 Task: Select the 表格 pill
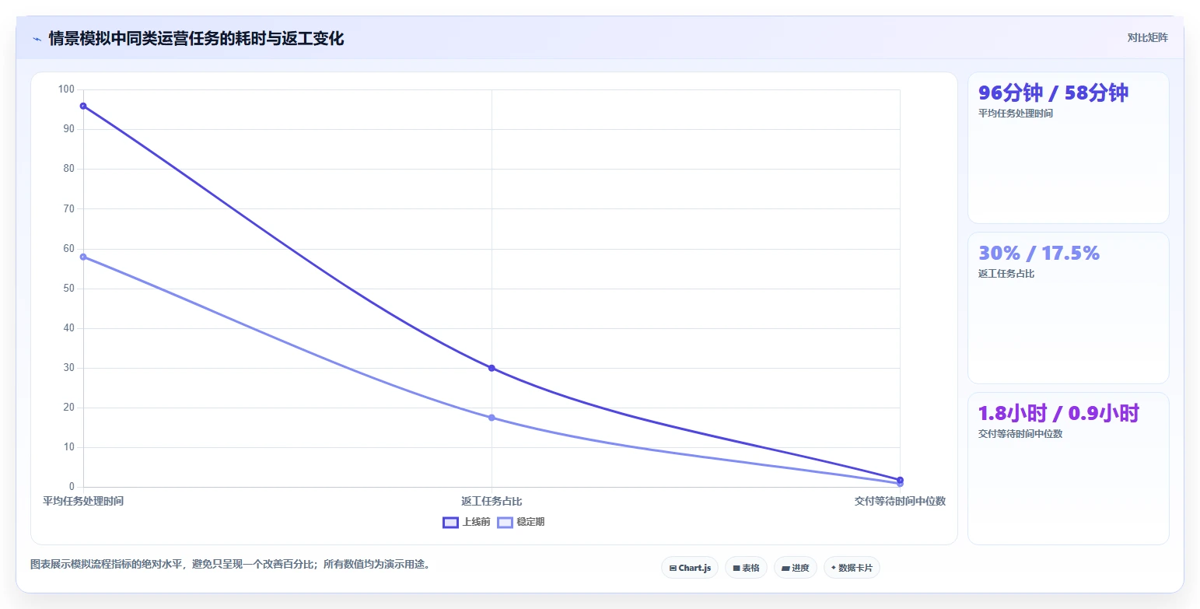(746, 568)
